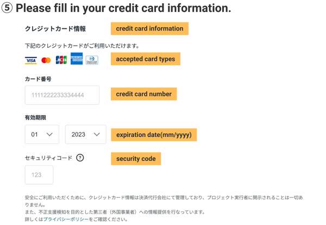Expand the expiration month dropdown showing 01

tap(42, 134)
